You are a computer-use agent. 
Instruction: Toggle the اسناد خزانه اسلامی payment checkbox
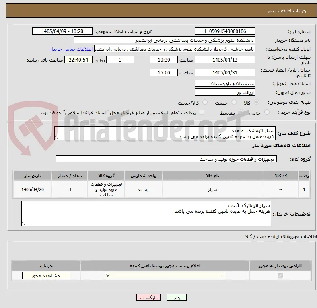(202, 112)
